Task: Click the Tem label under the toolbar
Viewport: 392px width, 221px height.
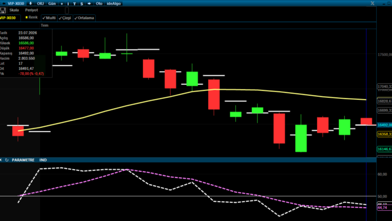Action: 45,25
